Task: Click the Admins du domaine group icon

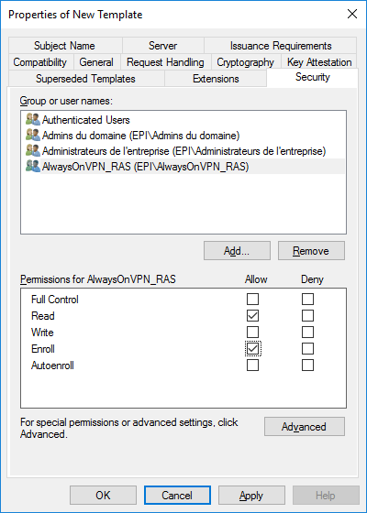Action: tap(33, 136)
